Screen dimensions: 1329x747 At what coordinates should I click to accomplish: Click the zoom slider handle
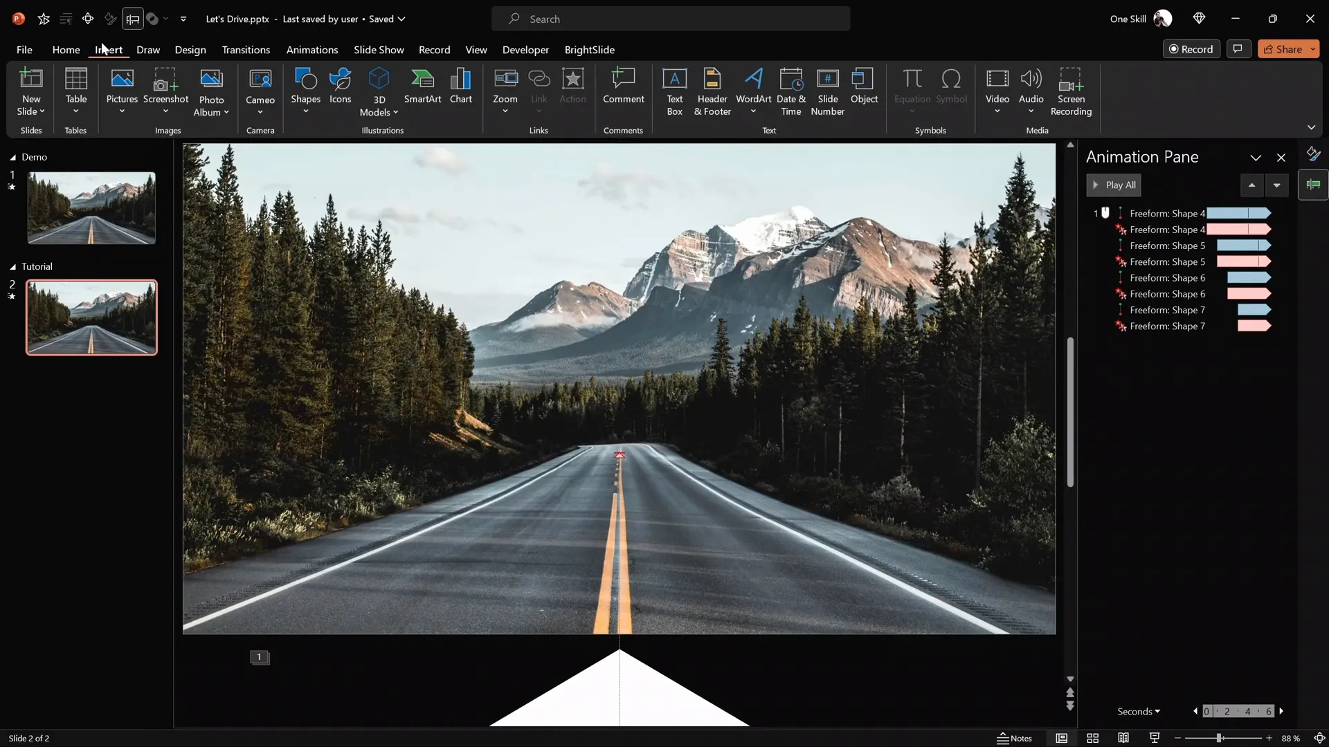(x=1219, y=738)
